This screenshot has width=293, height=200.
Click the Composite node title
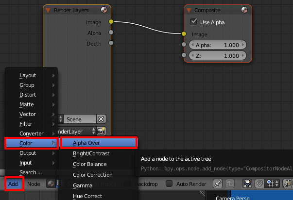[x=207, y=10]
